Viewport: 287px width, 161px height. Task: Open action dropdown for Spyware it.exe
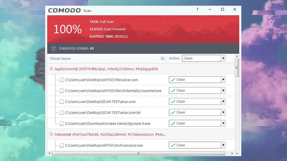tap(223, 123)
